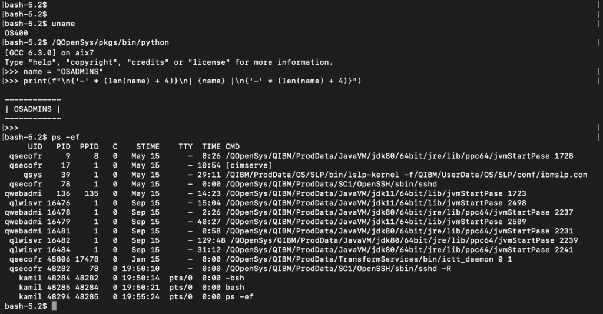Click the 'STIME' column header

click(147, 146)
